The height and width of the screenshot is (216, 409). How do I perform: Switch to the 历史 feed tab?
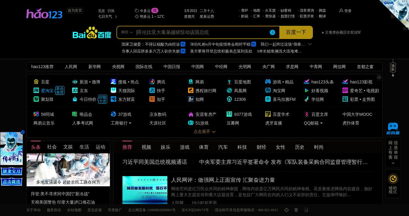[x=299, y=147]
